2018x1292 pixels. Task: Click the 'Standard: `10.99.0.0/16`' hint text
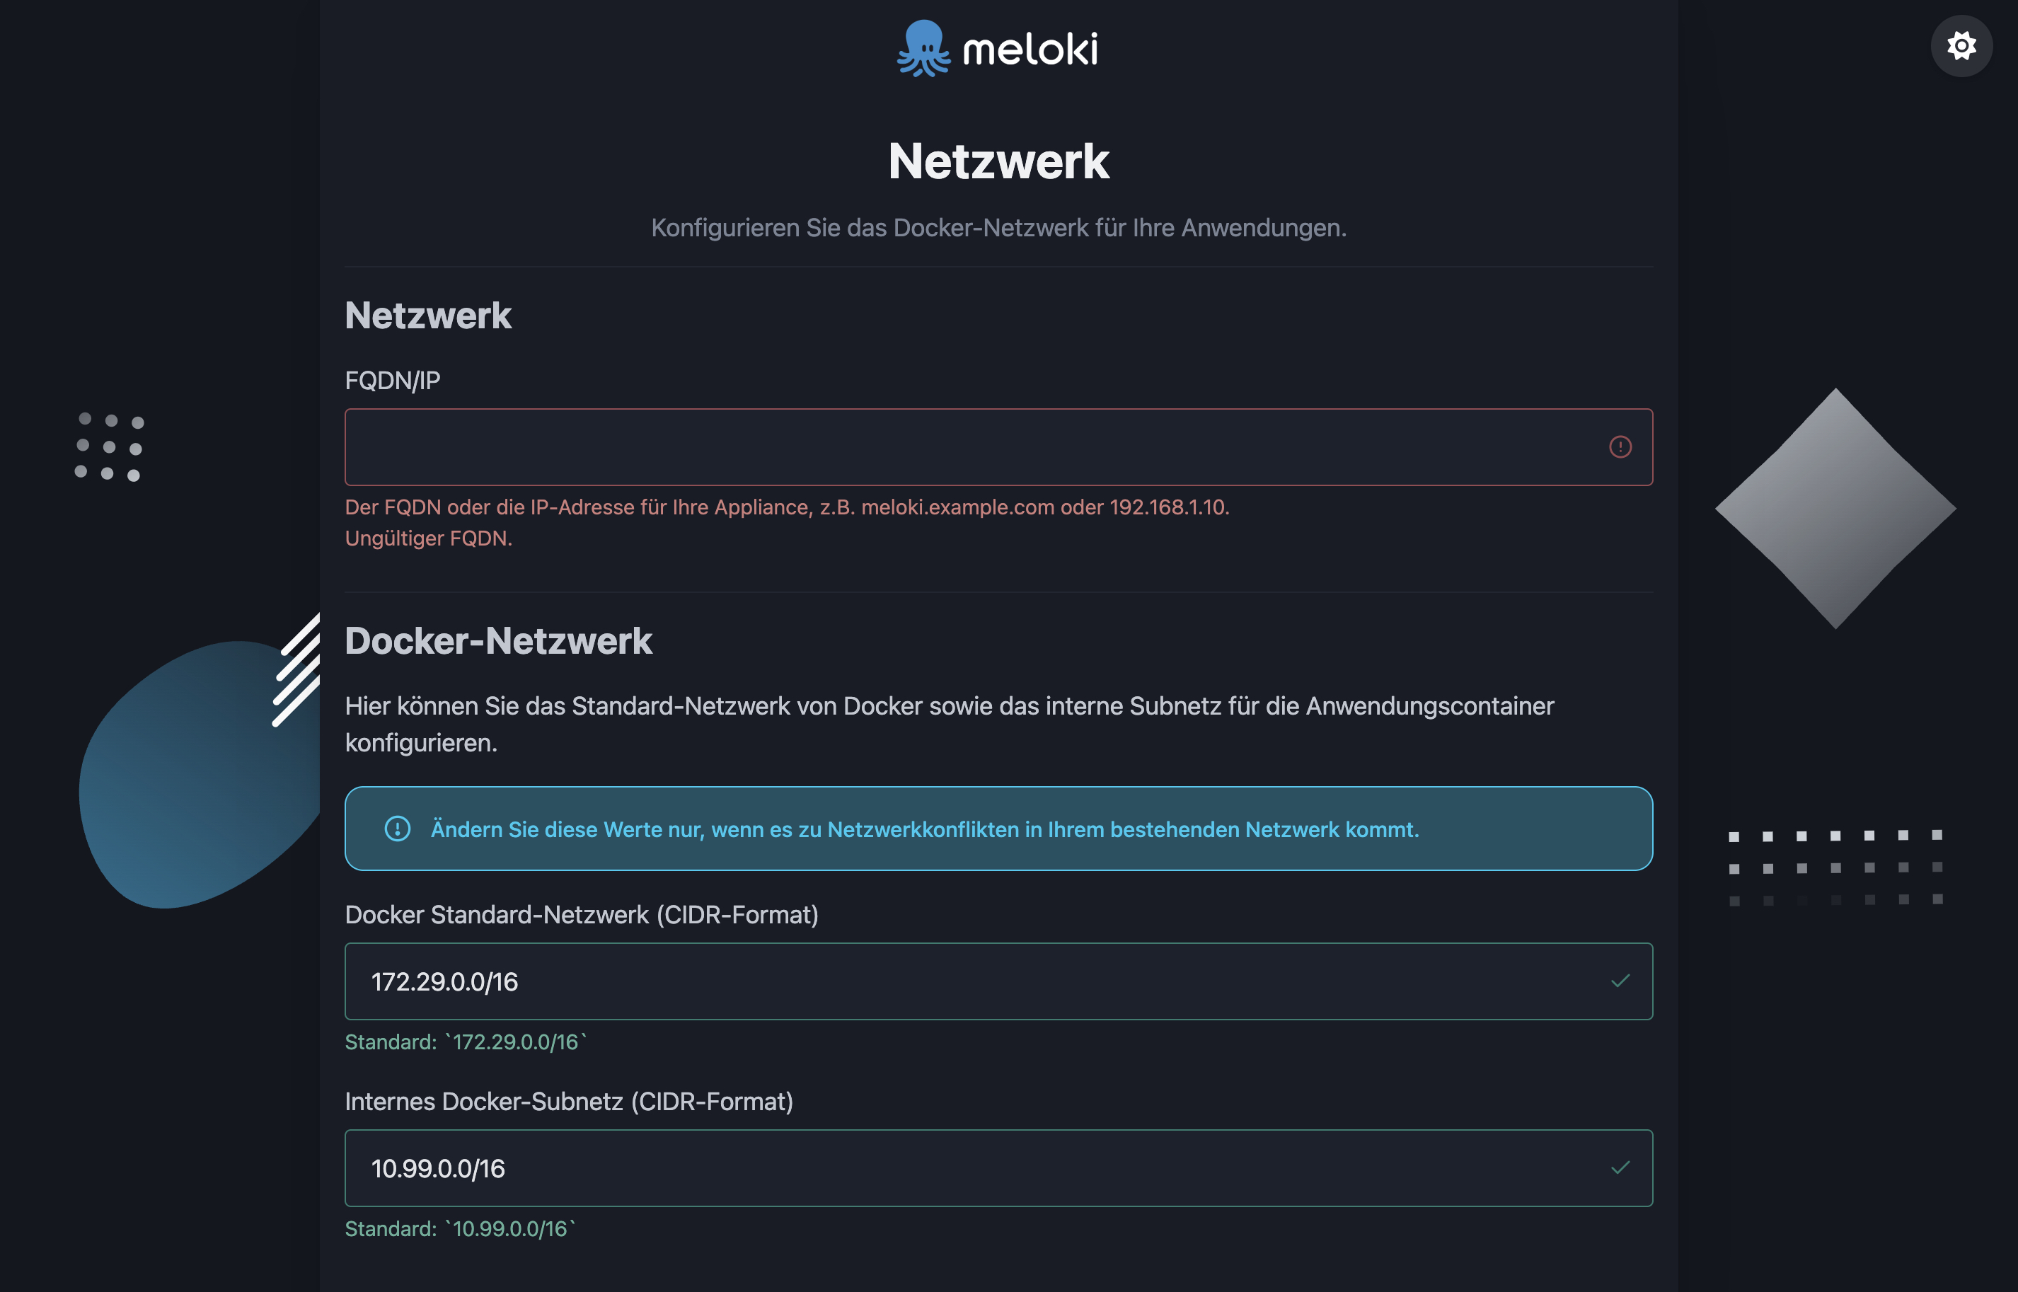(x=460, y=1229)
